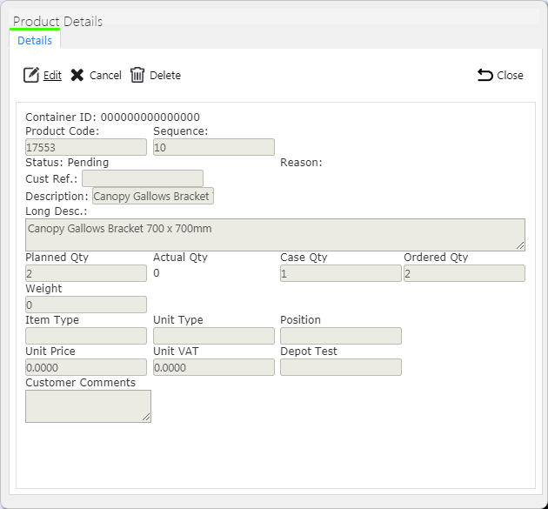Click the Ordered Qty input
The image size is (548, 509).
coord(464,273)
